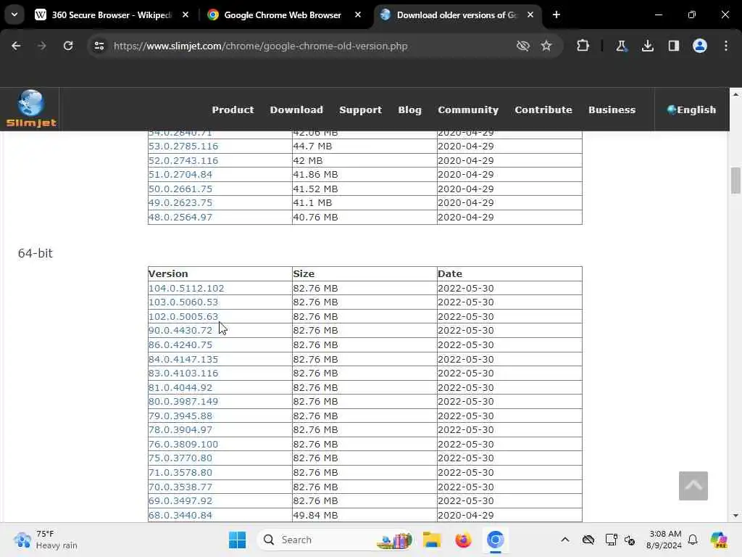Download version 75.0.3770.80
Viewport: 742px width, 557px height.
180,458
